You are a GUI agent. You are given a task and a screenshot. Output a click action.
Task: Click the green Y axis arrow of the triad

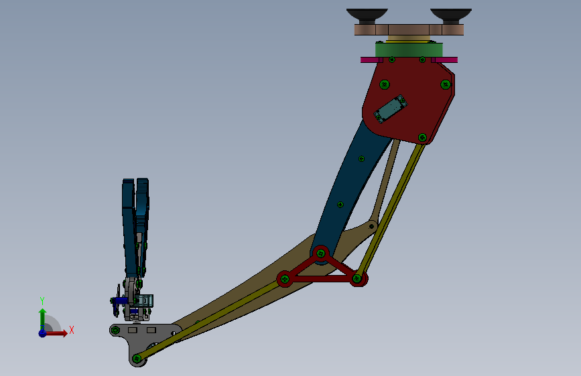42,318
